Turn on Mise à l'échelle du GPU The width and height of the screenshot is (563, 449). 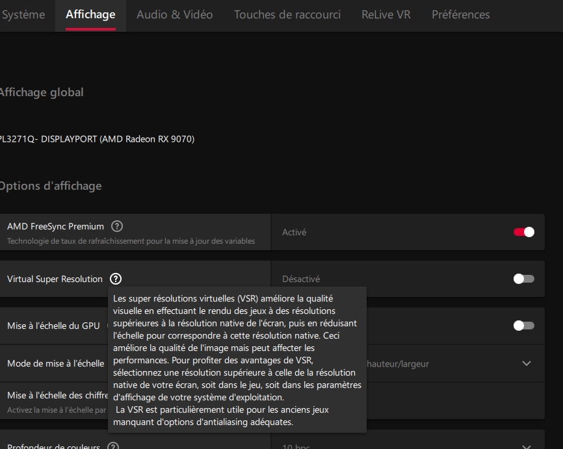(524, 326)
